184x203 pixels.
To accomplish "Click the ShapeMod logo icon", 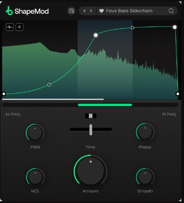I will pos(9,11).
